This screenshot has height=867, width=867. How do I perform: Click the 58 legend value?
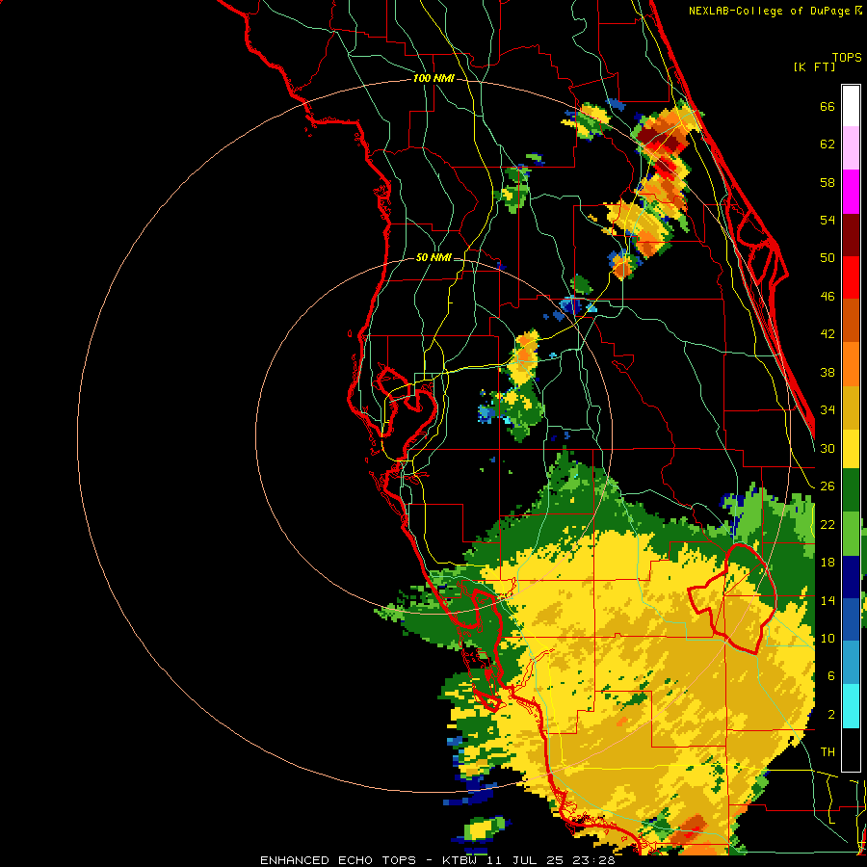coord(828,182)
